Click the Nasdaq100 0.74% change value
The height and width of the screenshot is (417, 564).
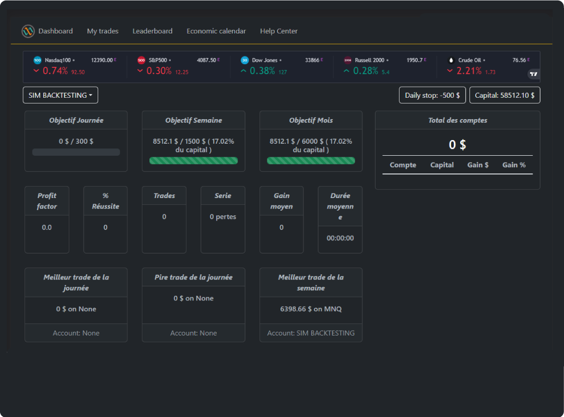pos(55,71)
